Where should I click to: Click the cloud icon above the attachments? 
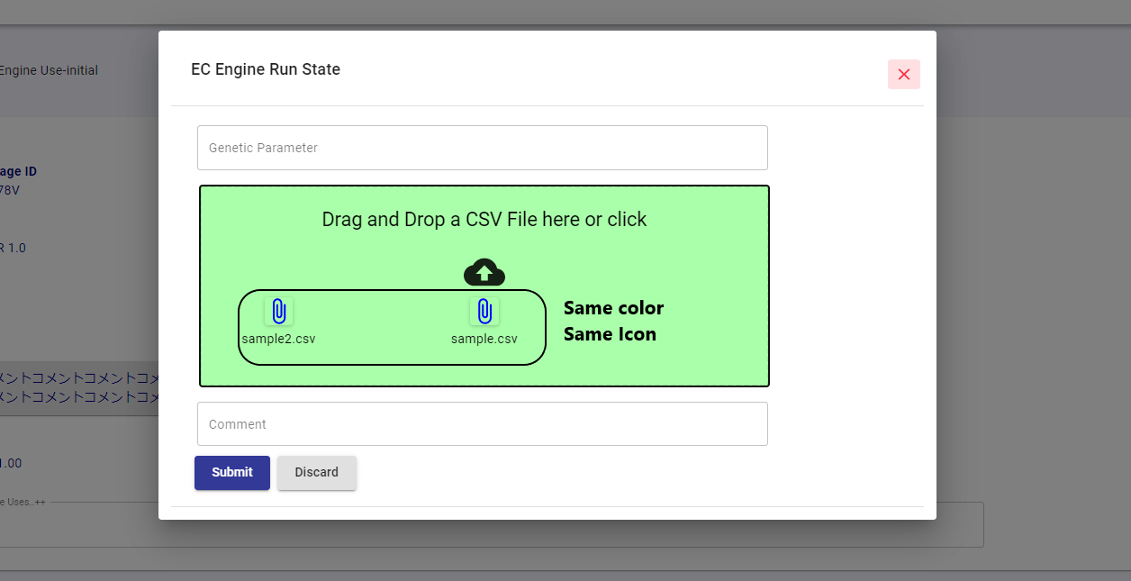tap(484, 272)
